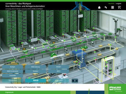
Task: Play the video via filmstrip icon
Action: tap(75, 81)
